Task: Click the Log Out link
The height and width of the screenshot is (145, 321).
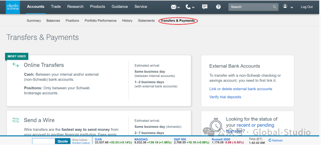Action: pyautogui.click(x=307, y=7)
